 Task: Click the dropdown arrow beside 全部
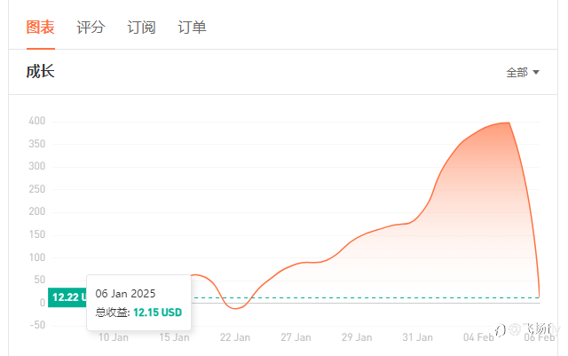click(x=536, y=73)
